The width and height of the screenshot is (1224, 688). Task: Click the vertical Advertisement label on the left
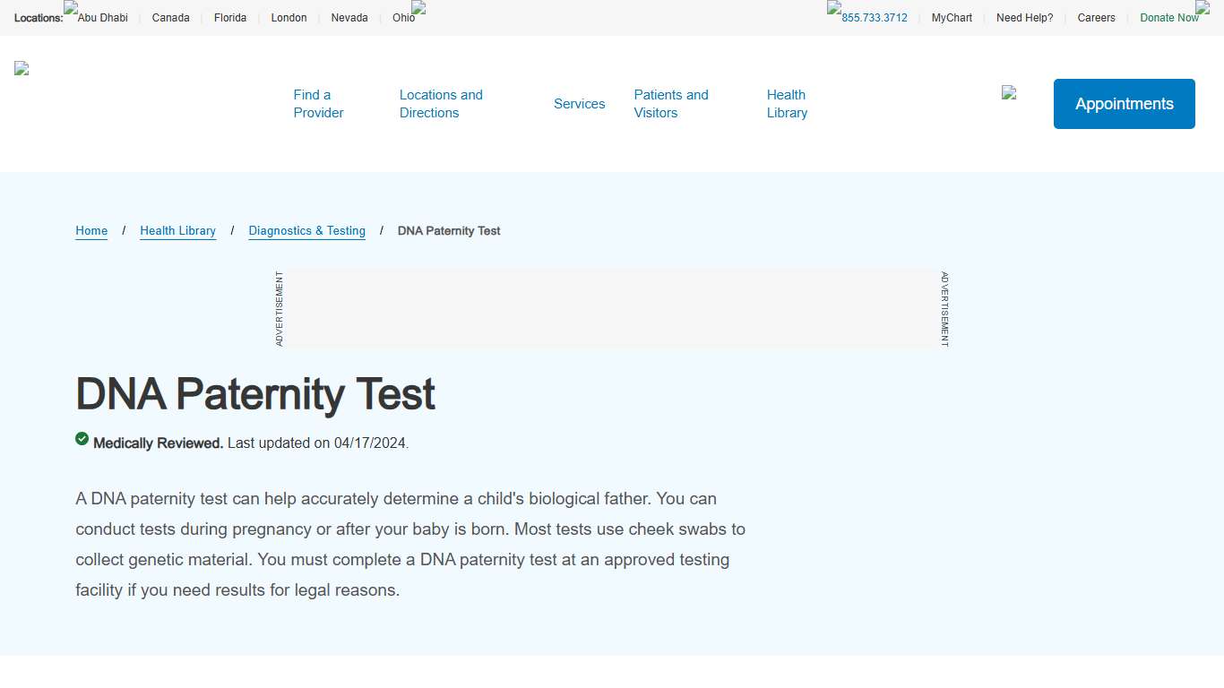[278, 308]
